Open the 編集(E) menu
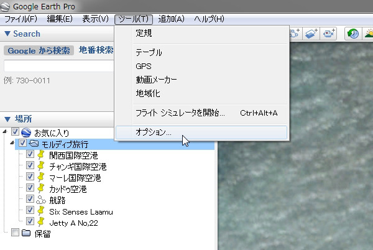Viewport: 373px width, 250px height. coord(60,19)
